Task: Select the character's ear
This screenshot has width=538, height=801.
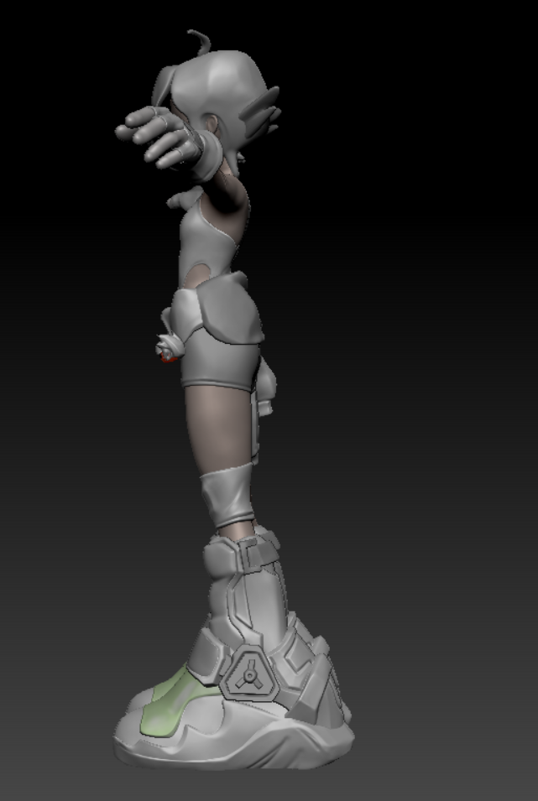Action: (212, 125)
